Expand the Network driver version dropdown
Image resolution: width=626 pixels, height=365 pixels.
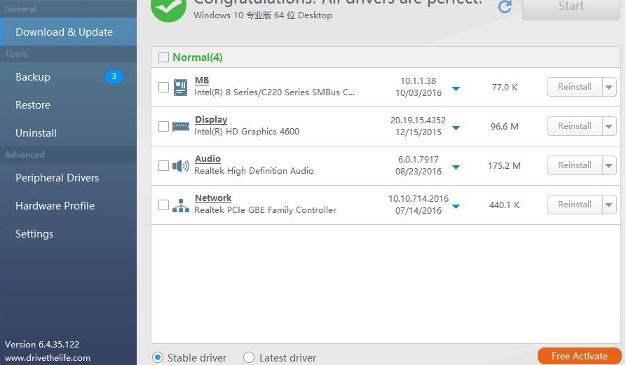[x=456, y=206]
